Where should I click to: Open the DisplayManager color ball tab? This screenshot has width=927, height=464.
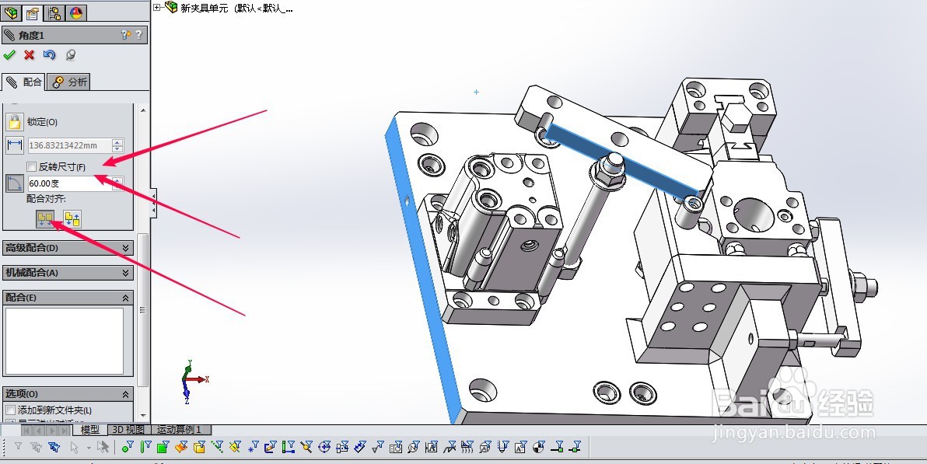coord(75,12)
